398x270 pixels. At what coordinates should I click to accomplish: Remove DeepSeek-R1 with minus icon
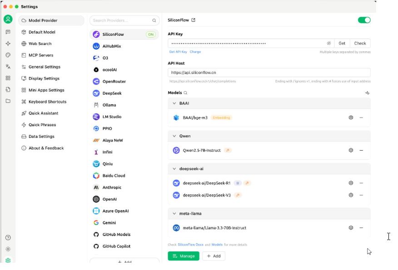pyautogui.click(x=361, y=183)
